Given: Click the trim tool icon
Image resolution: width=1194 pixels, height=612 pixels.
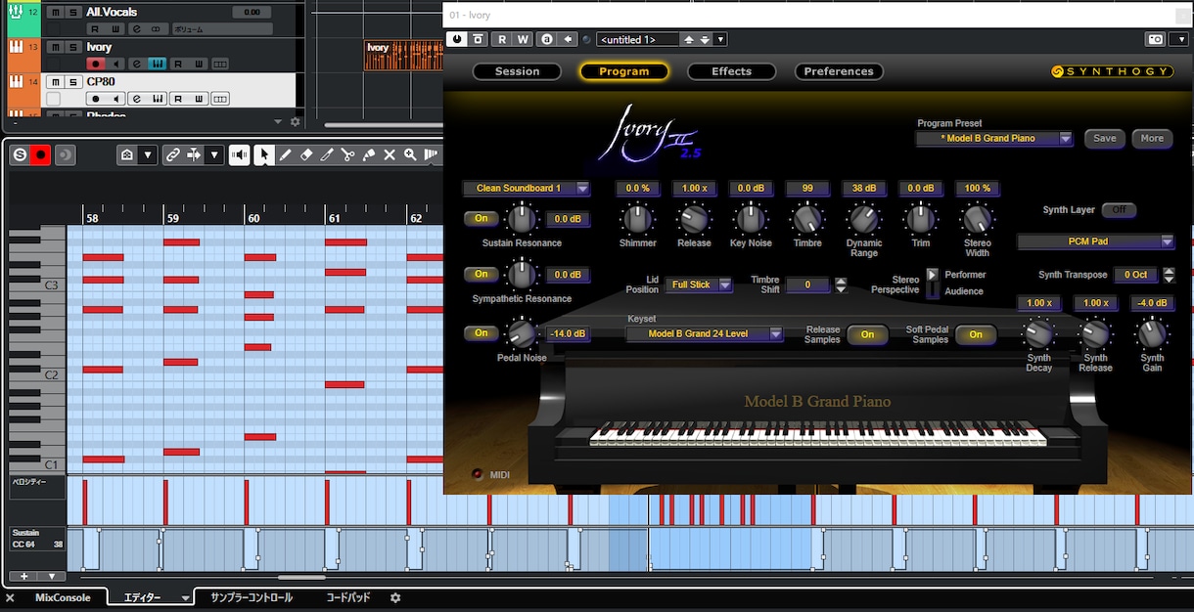Looking at the screenshot, I should pyautogui.click(x=327, y=154).
